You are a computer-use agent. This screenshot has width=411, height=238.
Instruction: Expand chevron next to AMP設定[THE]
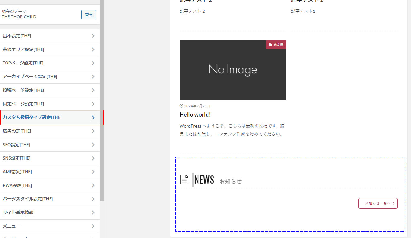[x=93, y=172]
